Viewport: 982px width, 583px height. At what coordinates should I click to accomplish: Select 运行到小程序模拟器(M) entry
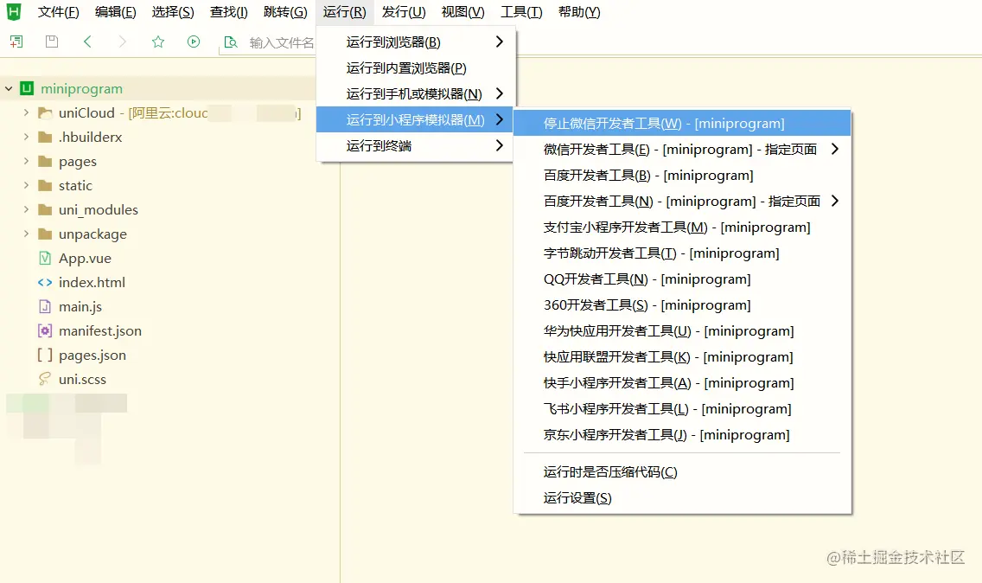click(416, 119)
